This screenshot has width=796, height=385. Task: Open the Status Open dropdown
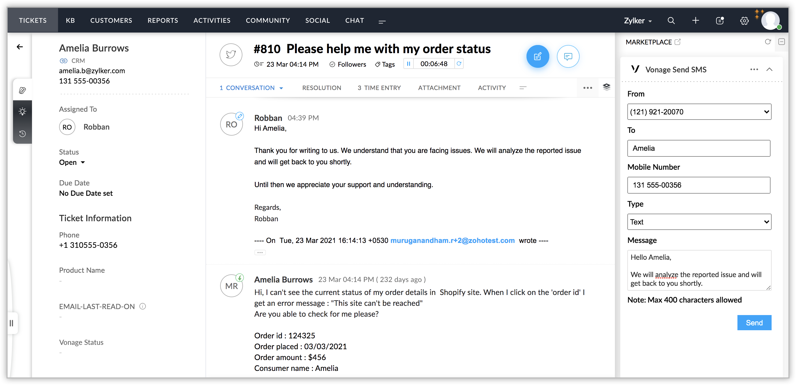coord(72,162)
